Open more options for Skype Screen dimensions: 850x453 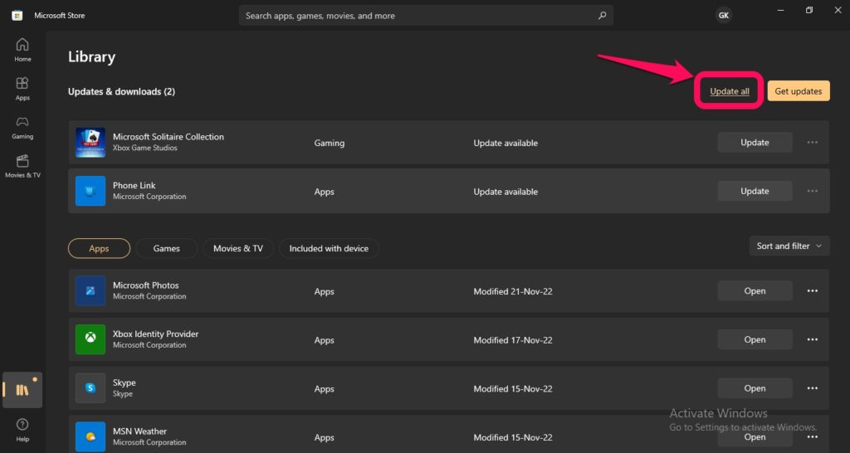coord(812,388)
